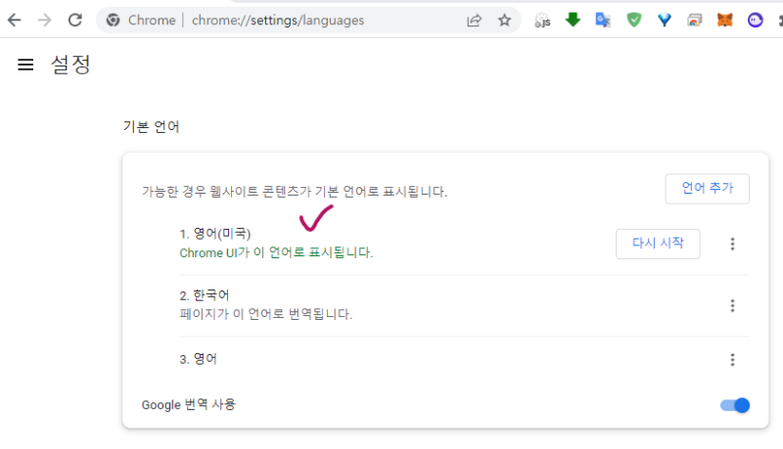The width and height of the screenshot is (783, 449).
Task: Select the 3. 영어 language row
Action: pyautogui.click(x=464, y=360)
